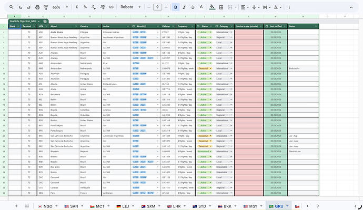Open the vertical align menu
The height and width of the screenshot is (210, 363).
[256, 7]
